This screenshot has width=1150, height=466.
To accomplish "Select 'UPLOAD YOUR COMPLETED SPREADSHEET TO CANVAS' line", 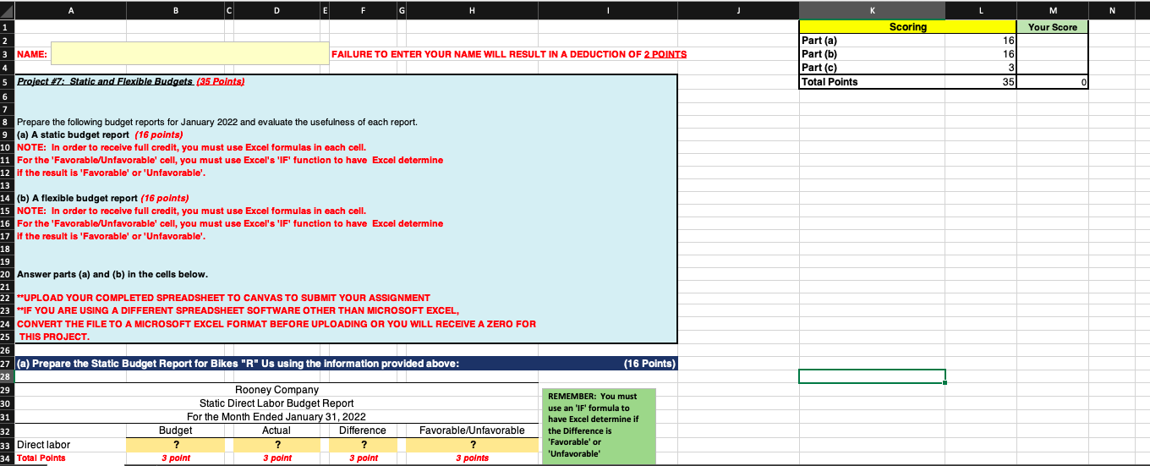I will [x=223, y=298].
